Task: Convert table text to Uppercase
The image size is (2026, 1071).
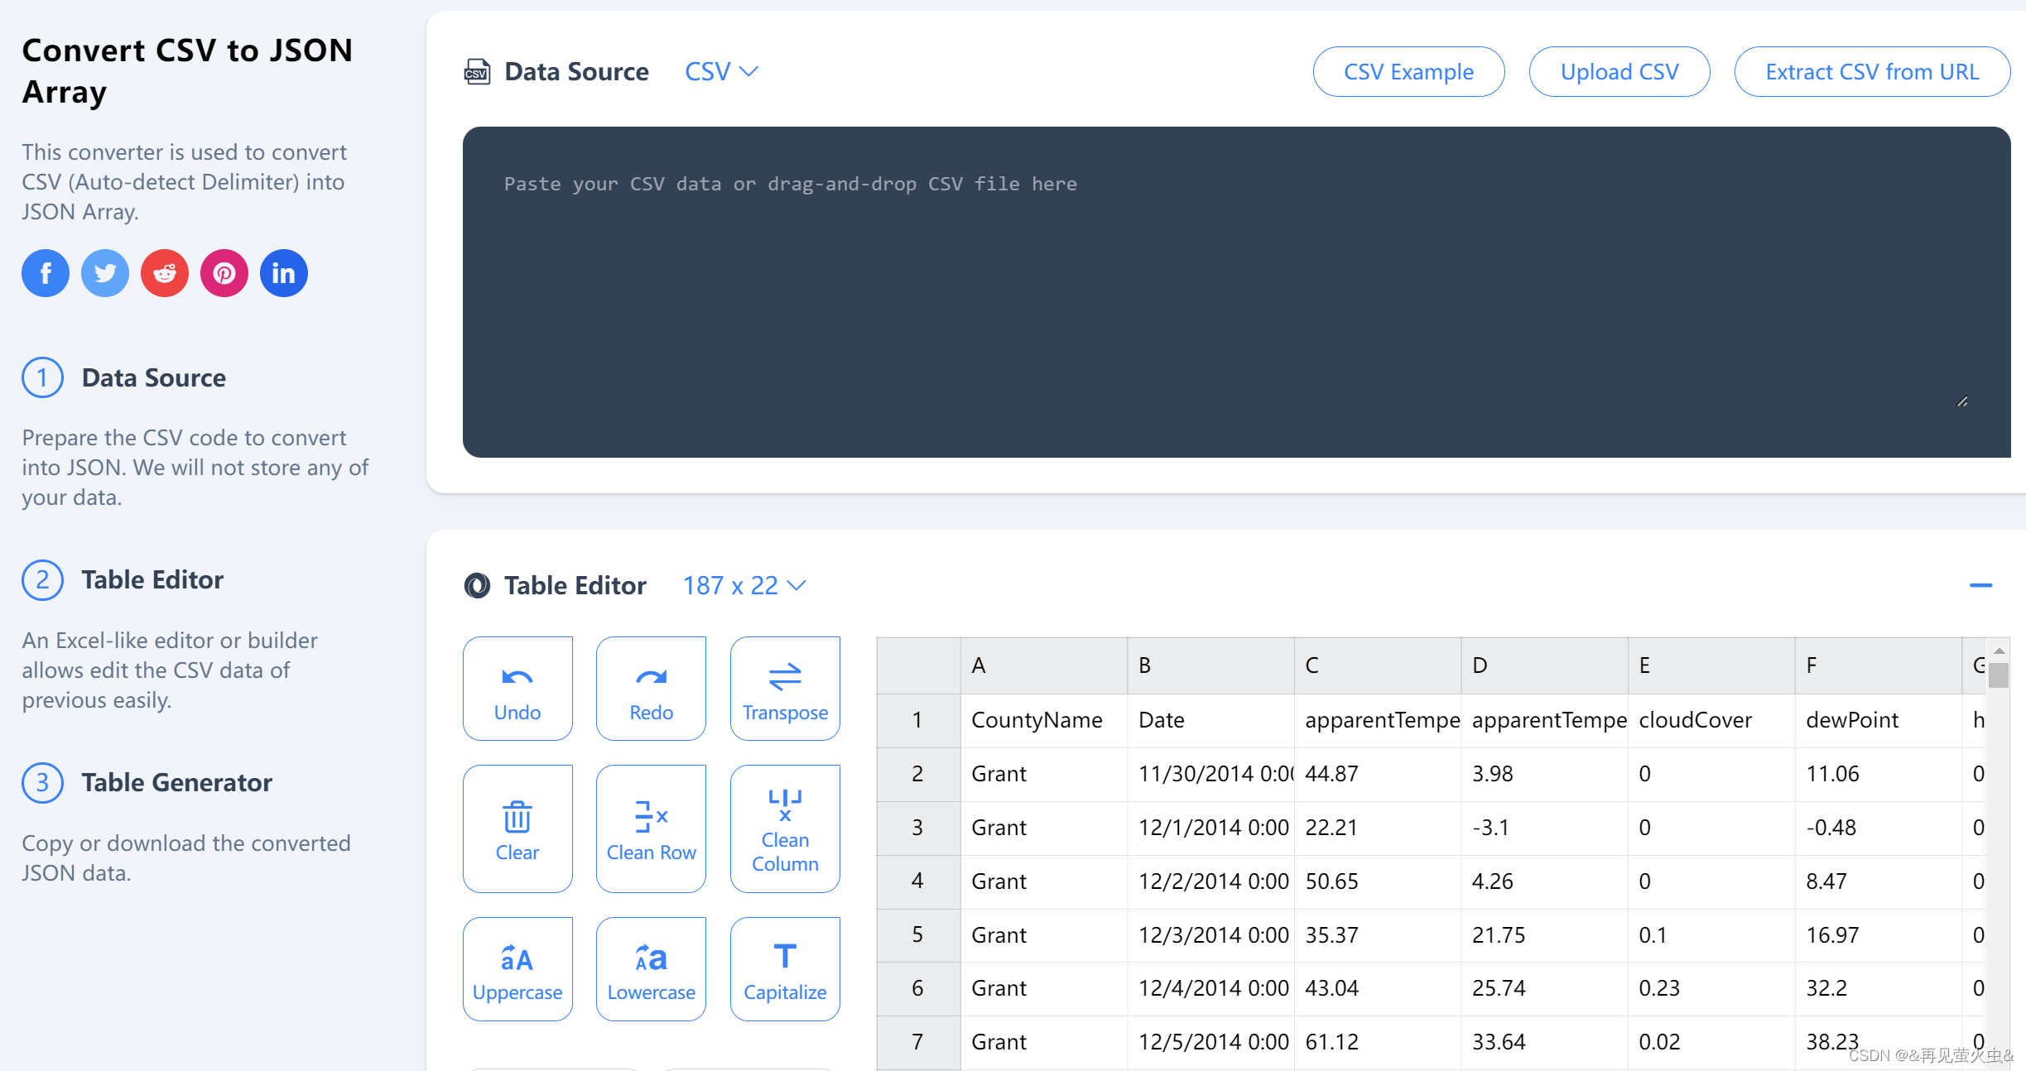Action: point(517,969)
